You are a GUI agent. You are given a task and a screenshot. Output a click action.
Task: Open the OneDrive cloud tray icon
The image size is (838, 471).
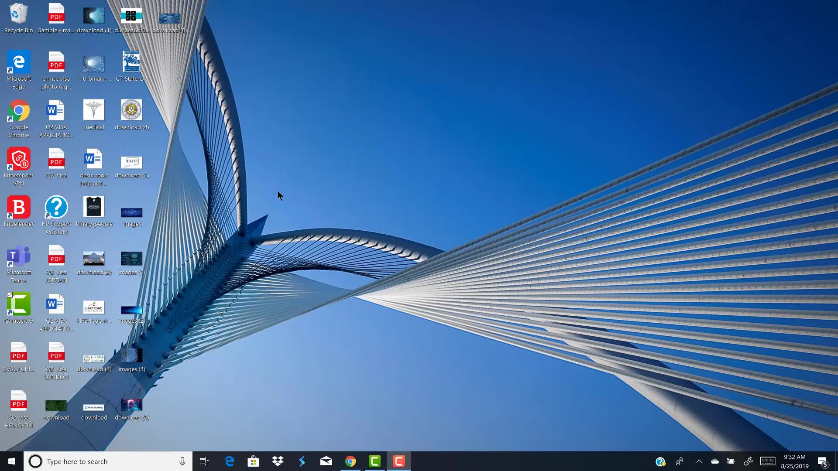point(714,461)
